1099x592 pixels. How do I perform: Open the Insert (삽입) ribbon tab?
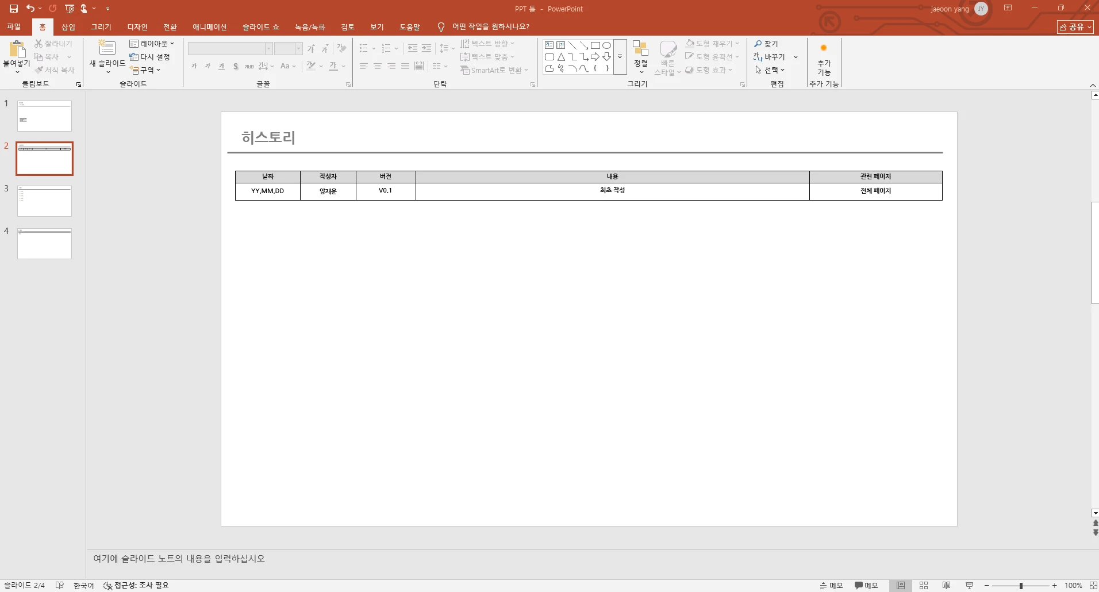coord(68,27)
